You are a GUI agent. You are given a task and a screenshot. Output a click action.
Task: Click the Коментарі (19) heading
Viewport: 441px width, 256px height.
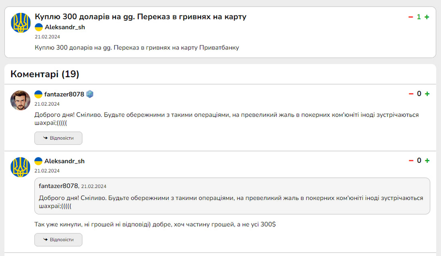(x=45, y=74)
